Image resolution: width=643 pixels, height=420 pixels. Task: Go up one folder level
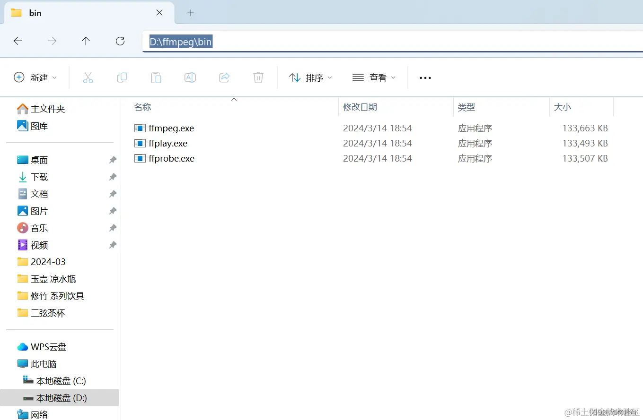(x=86, y=41)
